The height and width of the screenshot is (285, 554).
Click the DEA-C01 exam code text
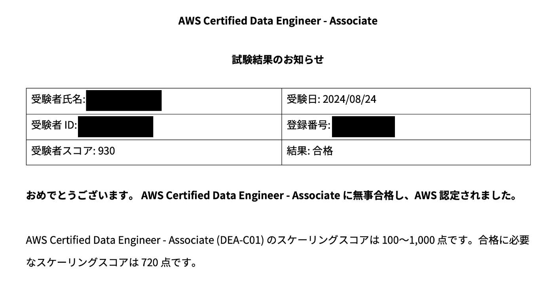click(x=240, y=240)
